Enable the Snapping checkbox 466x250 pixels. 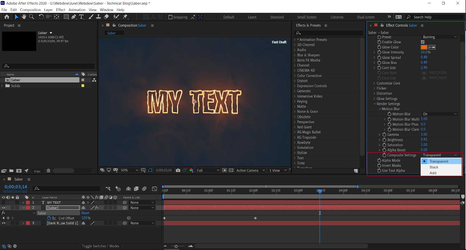pos(171,17)
